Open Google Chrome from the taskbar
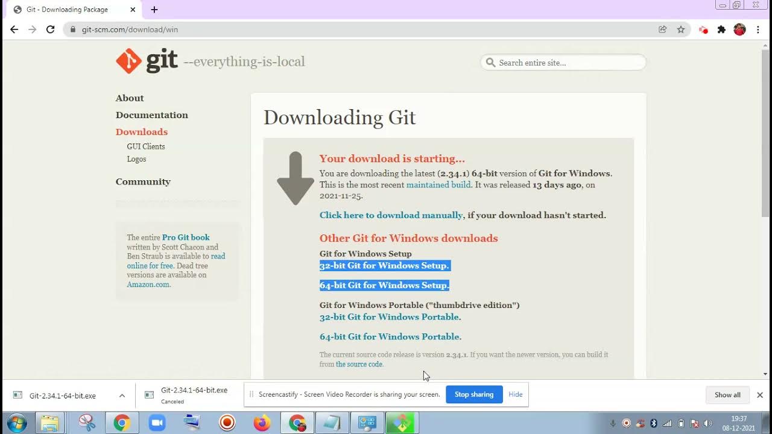The image size is (772, 434). coord(122,423)
